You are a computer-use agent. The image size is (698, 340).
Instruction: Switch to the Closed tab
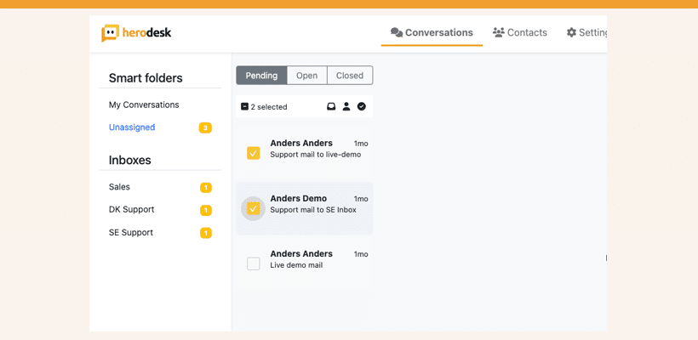pyautogui.click(x=350, y=76)
